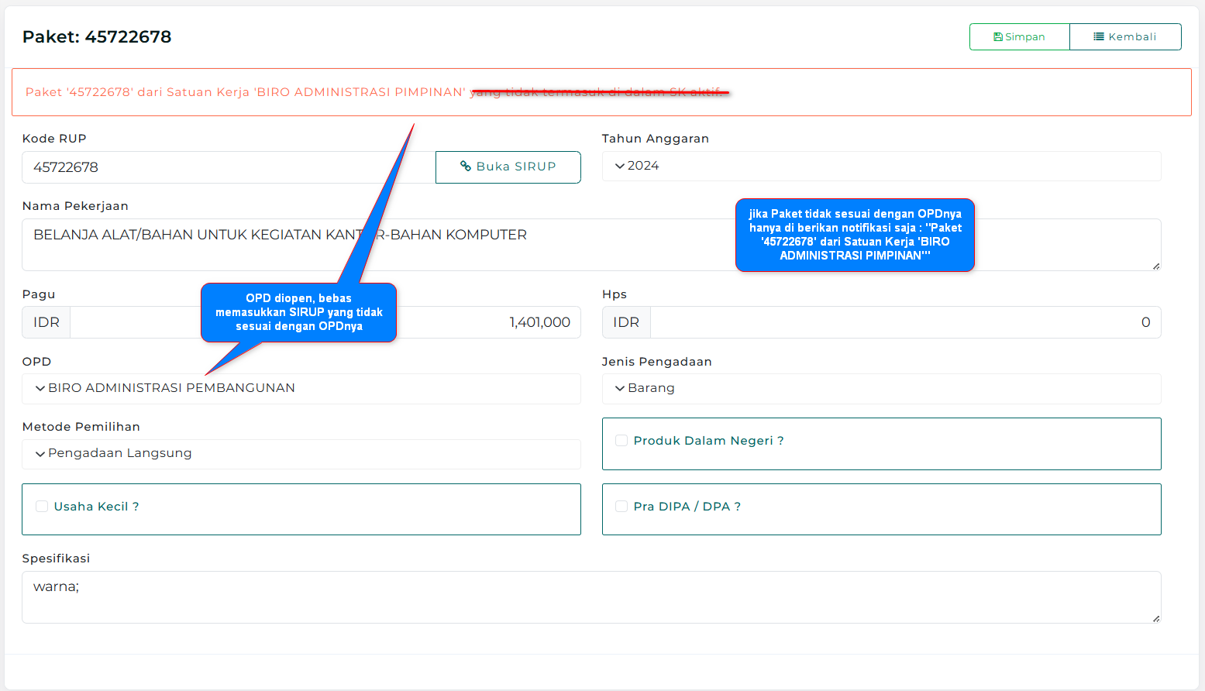The height and width of the screenshot is (691, 1205).
Task: Click the IDR prefix beside Hps
Action: 626,323
